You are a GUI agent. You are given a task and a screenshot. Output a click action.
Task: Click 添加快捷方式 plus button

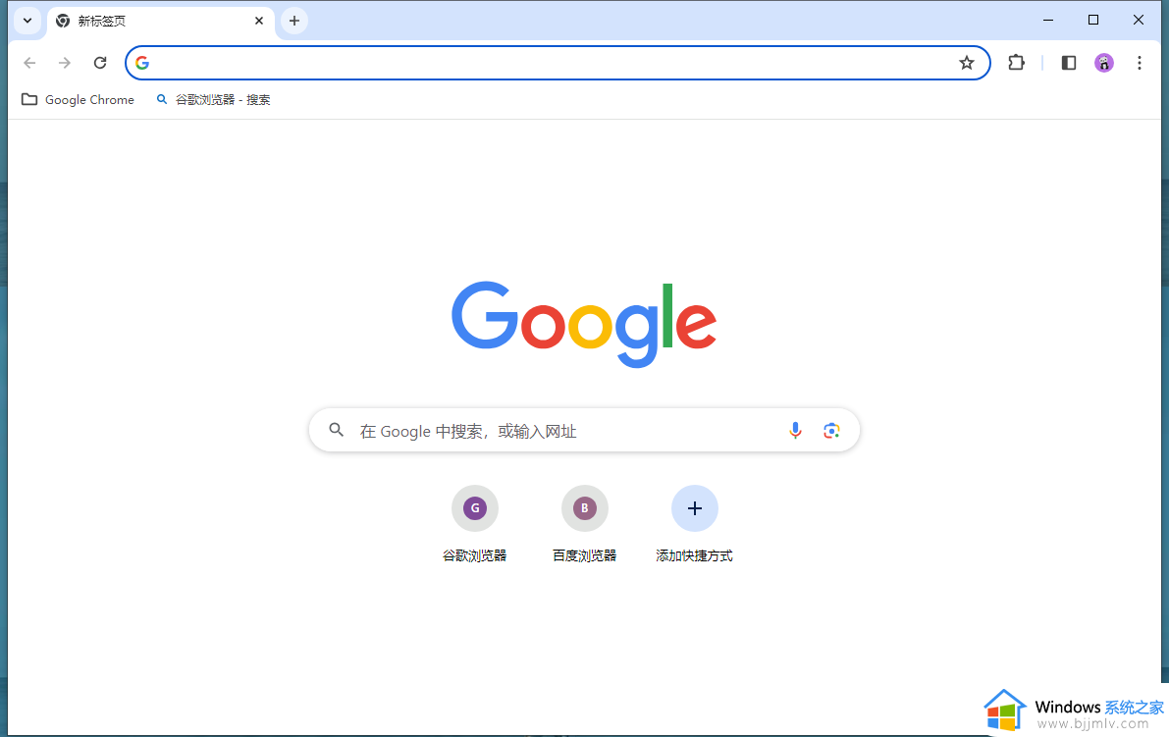click(694, 508)
